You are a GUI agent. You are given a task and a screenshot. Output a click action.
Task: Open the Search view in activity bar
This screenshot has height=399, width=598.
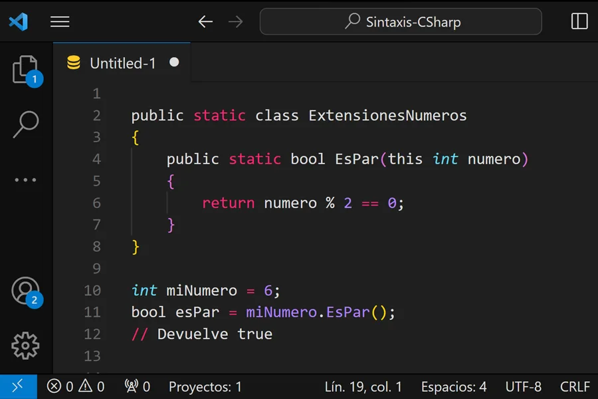click(25, 124)
